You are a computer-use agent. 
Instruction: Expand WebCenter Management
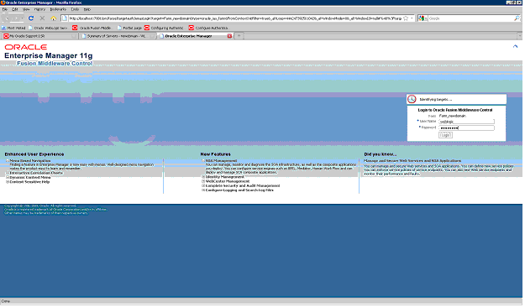point(203,181)
